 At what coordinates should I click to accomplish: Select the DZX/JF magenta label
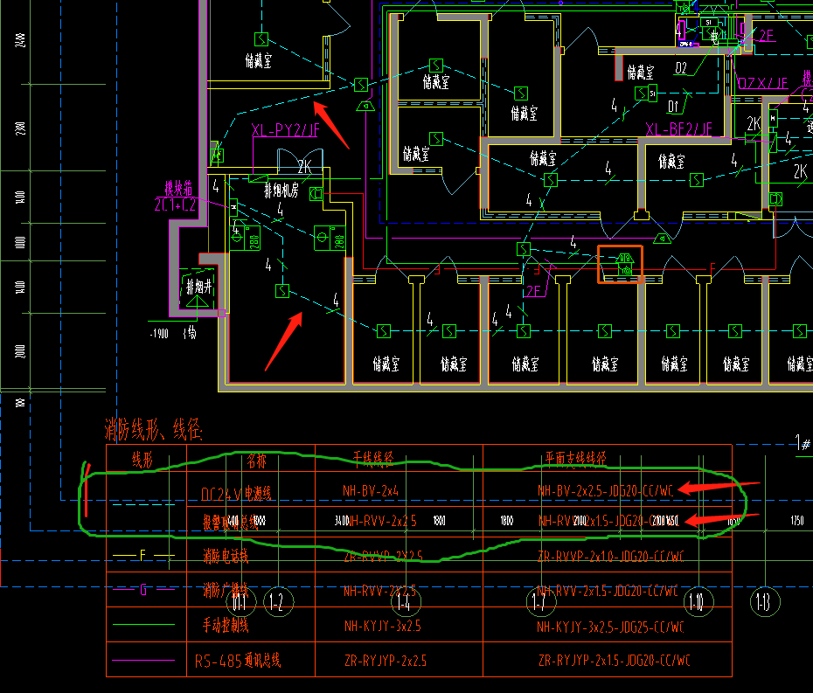[762, 83]
